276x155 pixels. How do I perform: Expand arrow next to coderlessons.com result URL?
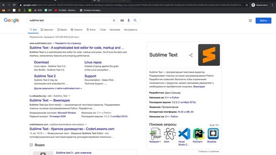(x=86, y=124)
